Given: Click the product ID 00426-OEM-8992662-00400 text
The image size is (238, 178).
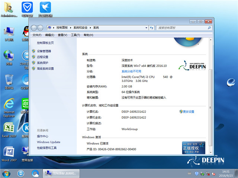Looking at the screenshot, I should pos(117,149).
